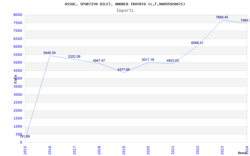Click the 3500 y-axis tick label
This screenshot has width=250, height=156.
[x=18, y=87]
